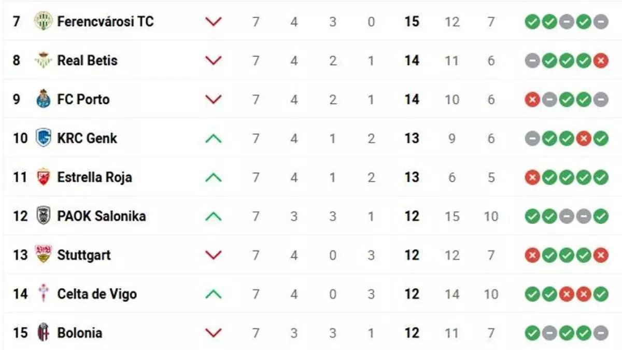Click the Real Betis club crest
622x350 pixels.
coord(44,60)
